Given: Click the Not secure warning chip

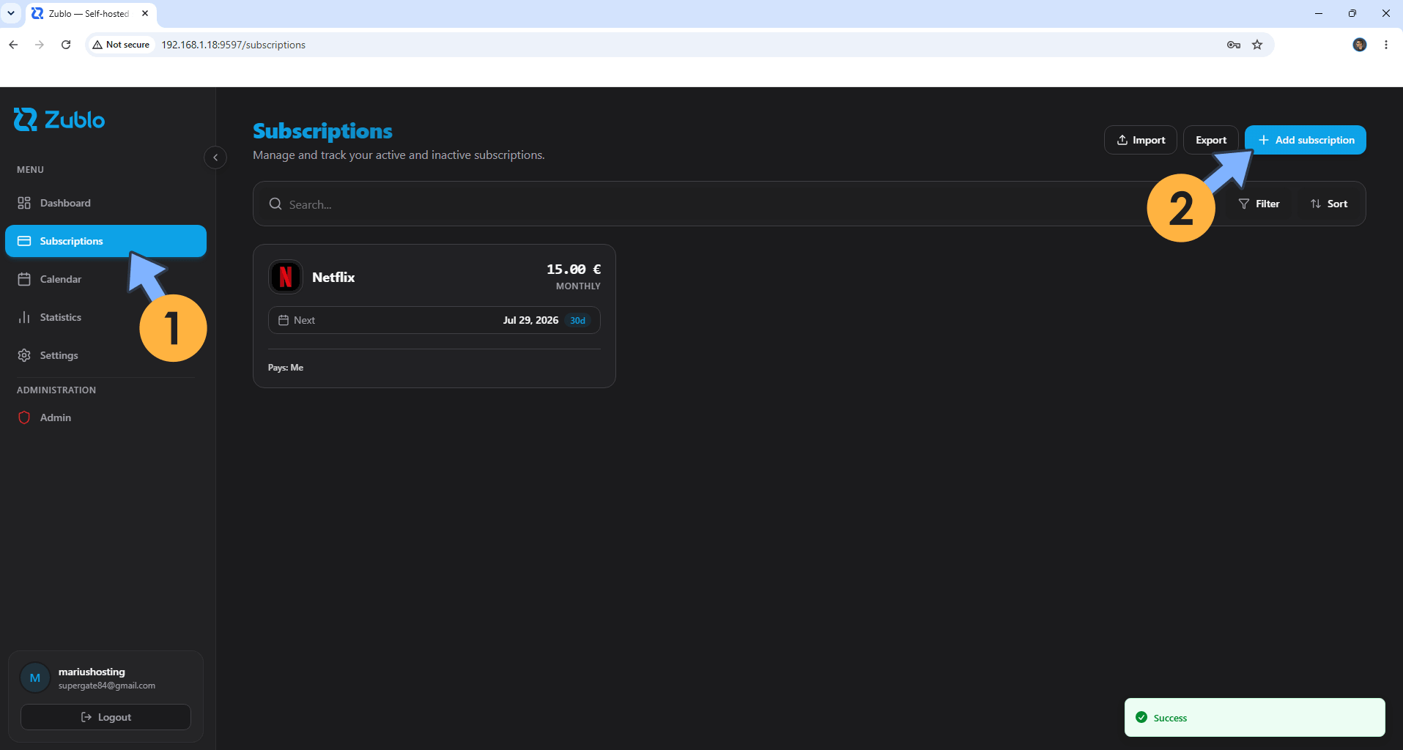Looking at the screenshot, I should pos(121,45).
